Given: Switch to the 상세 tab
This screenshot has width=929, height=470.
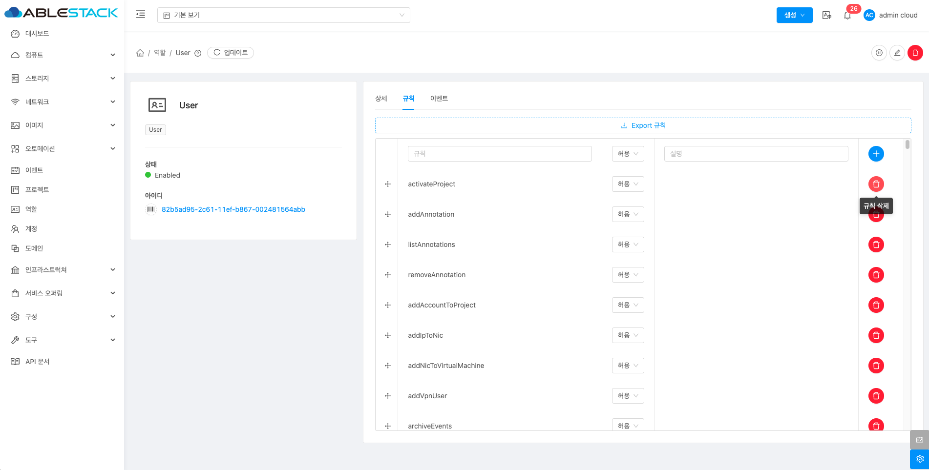Looking at the screenshot, I should click(381, 99).
